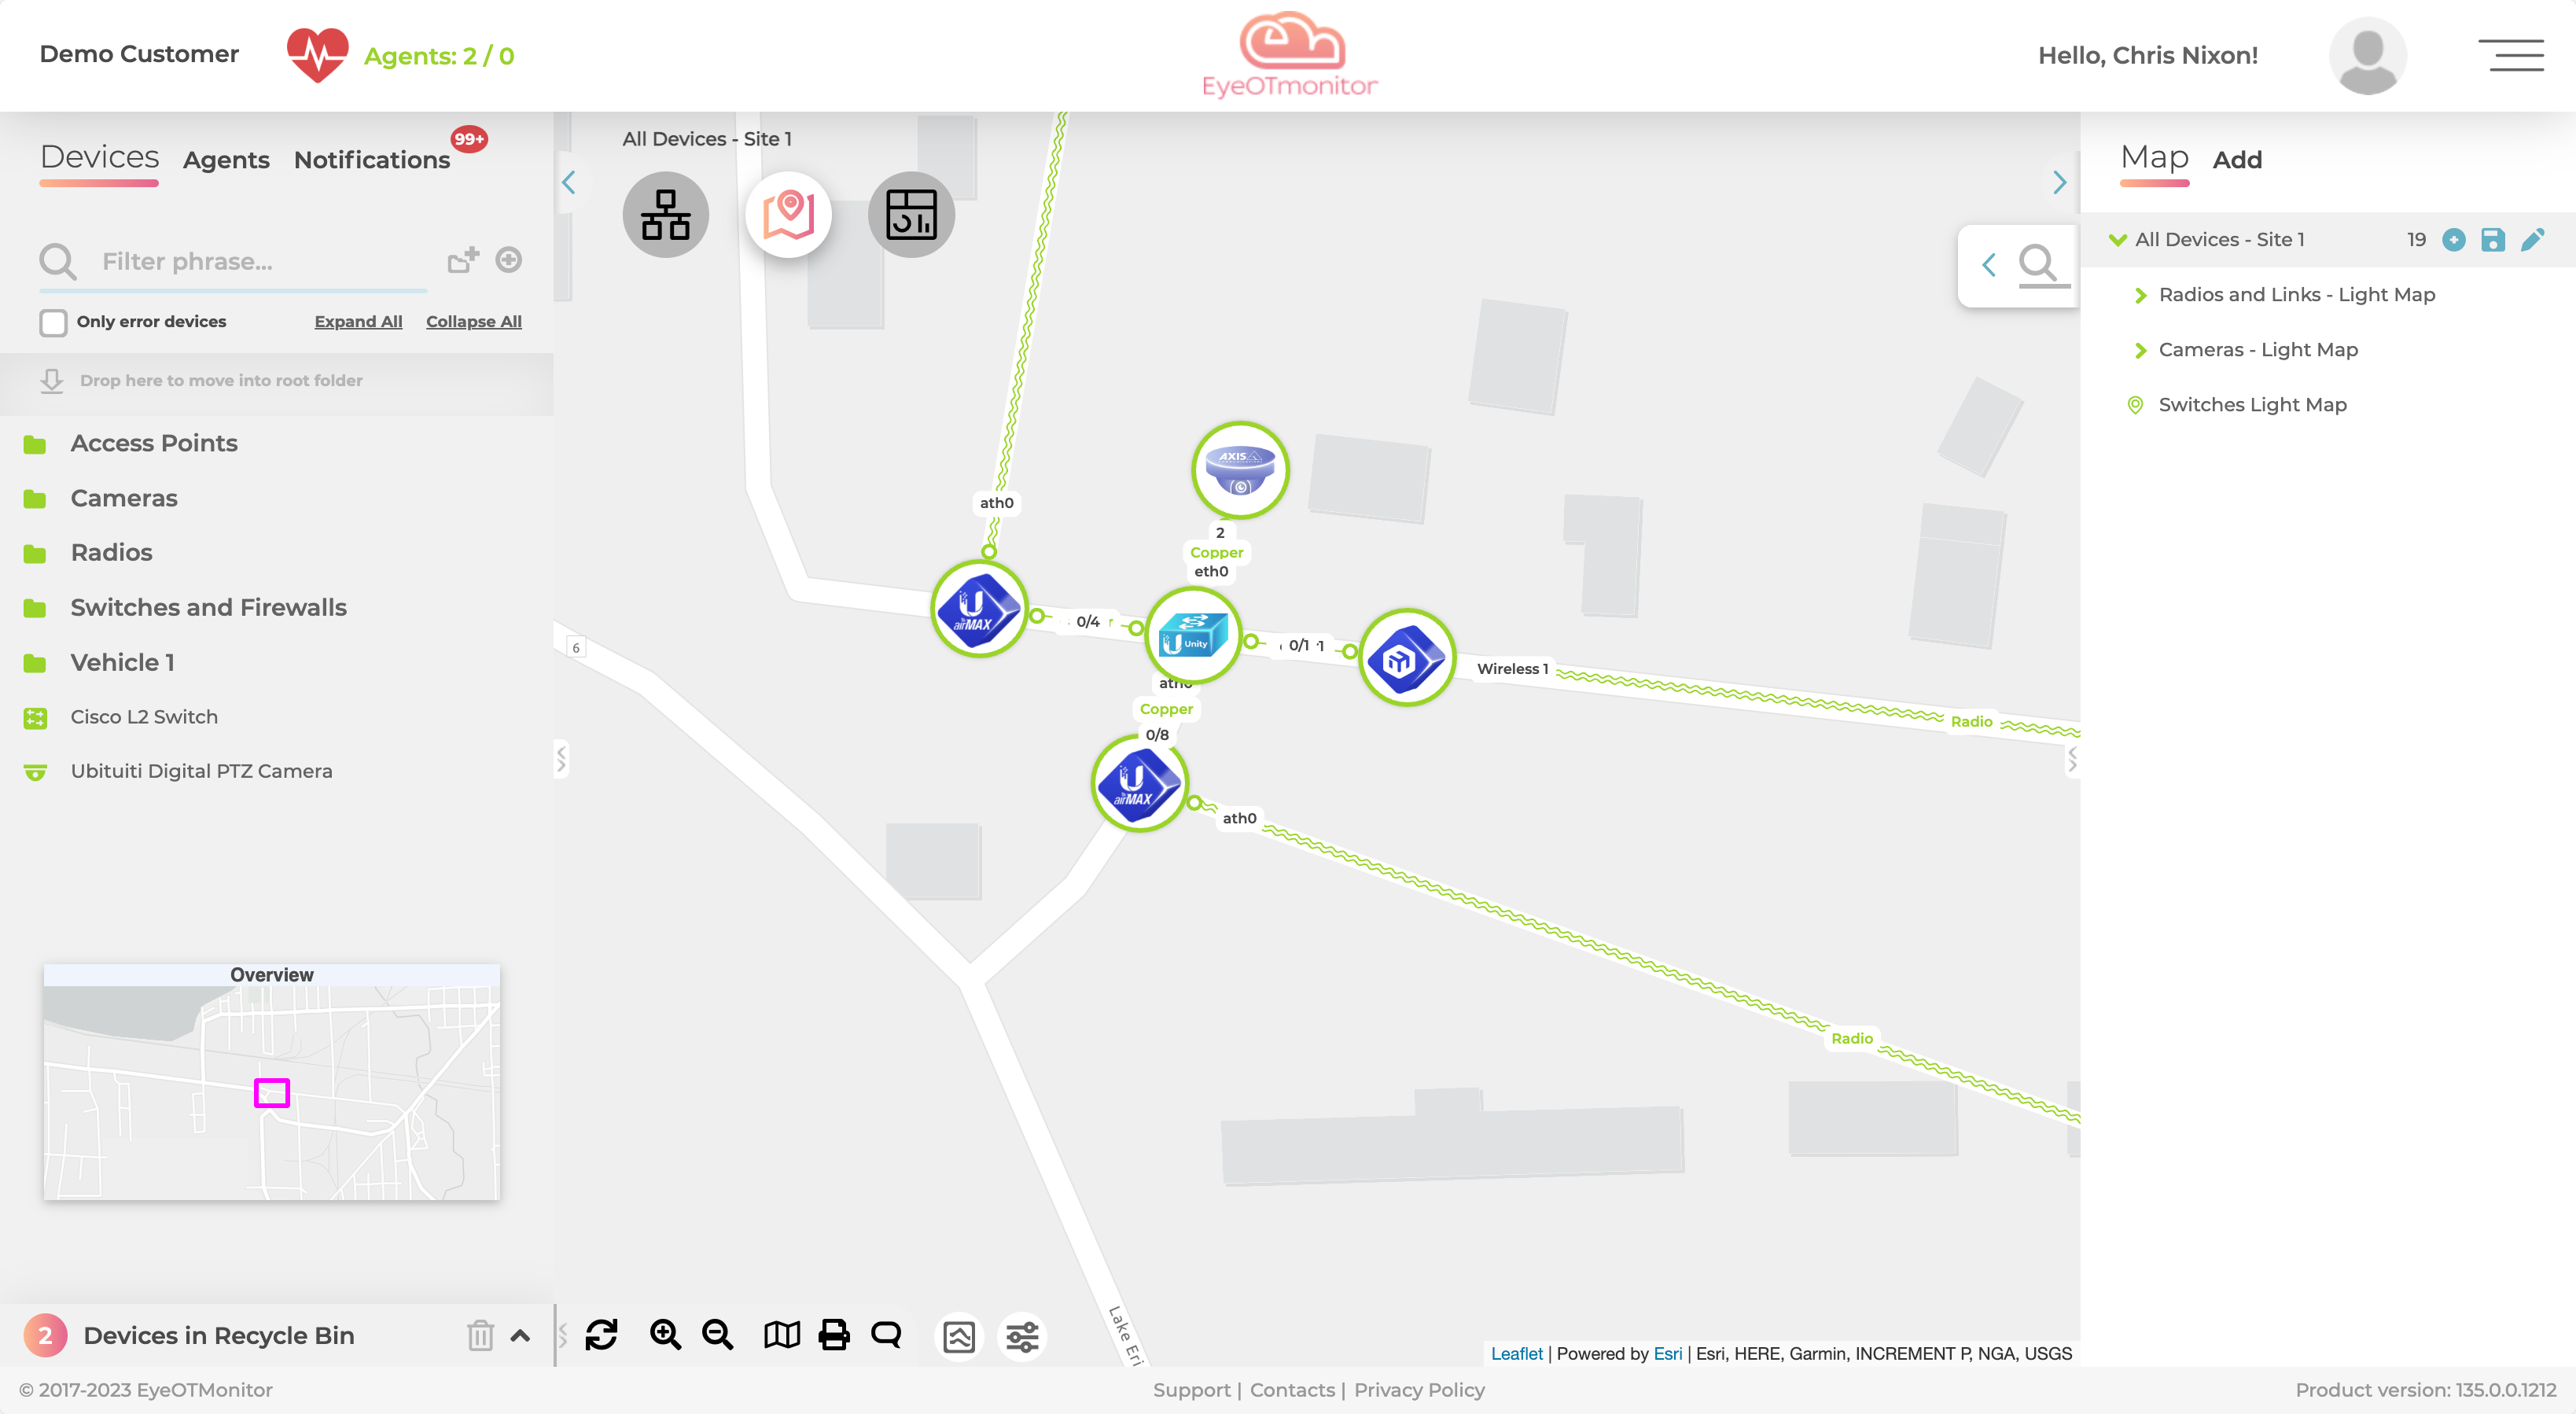2576x1414 pixels.
Task: Zoom in using magnifier plus icon
Action: [x=665, y=1335]
